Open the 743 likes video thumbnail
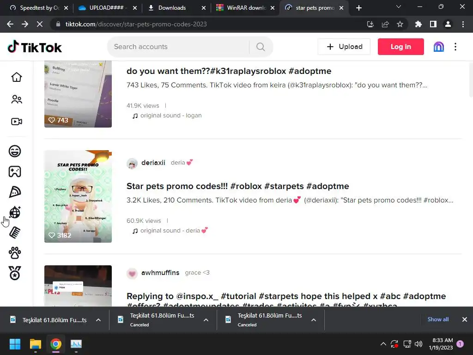Viewport: 473px width, 355px height. click(x=78, y=94)
